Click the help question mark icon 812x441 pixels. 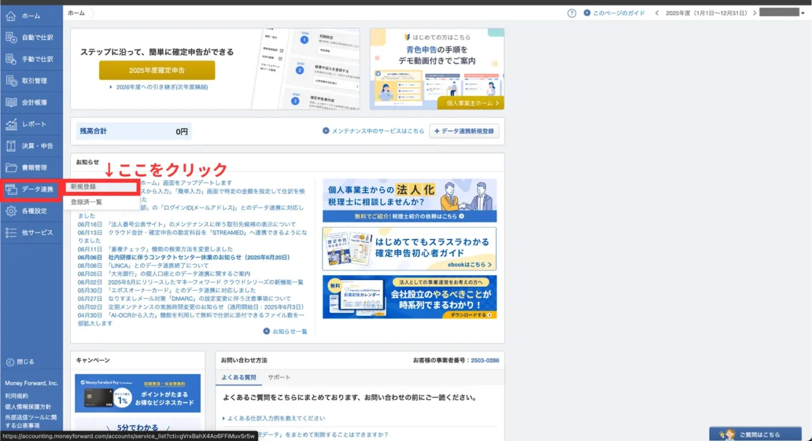tap(572, 13)
